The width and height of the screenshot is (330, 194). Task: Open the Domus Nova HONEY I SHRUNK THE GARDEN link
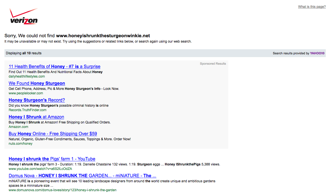click(82, 176)
